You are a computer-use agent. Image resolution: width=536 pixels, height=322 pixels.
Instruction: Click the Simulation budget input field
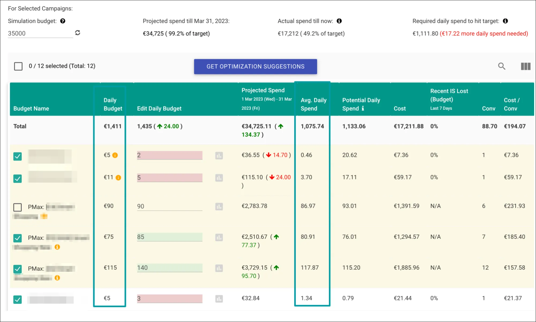click(40, 33)
